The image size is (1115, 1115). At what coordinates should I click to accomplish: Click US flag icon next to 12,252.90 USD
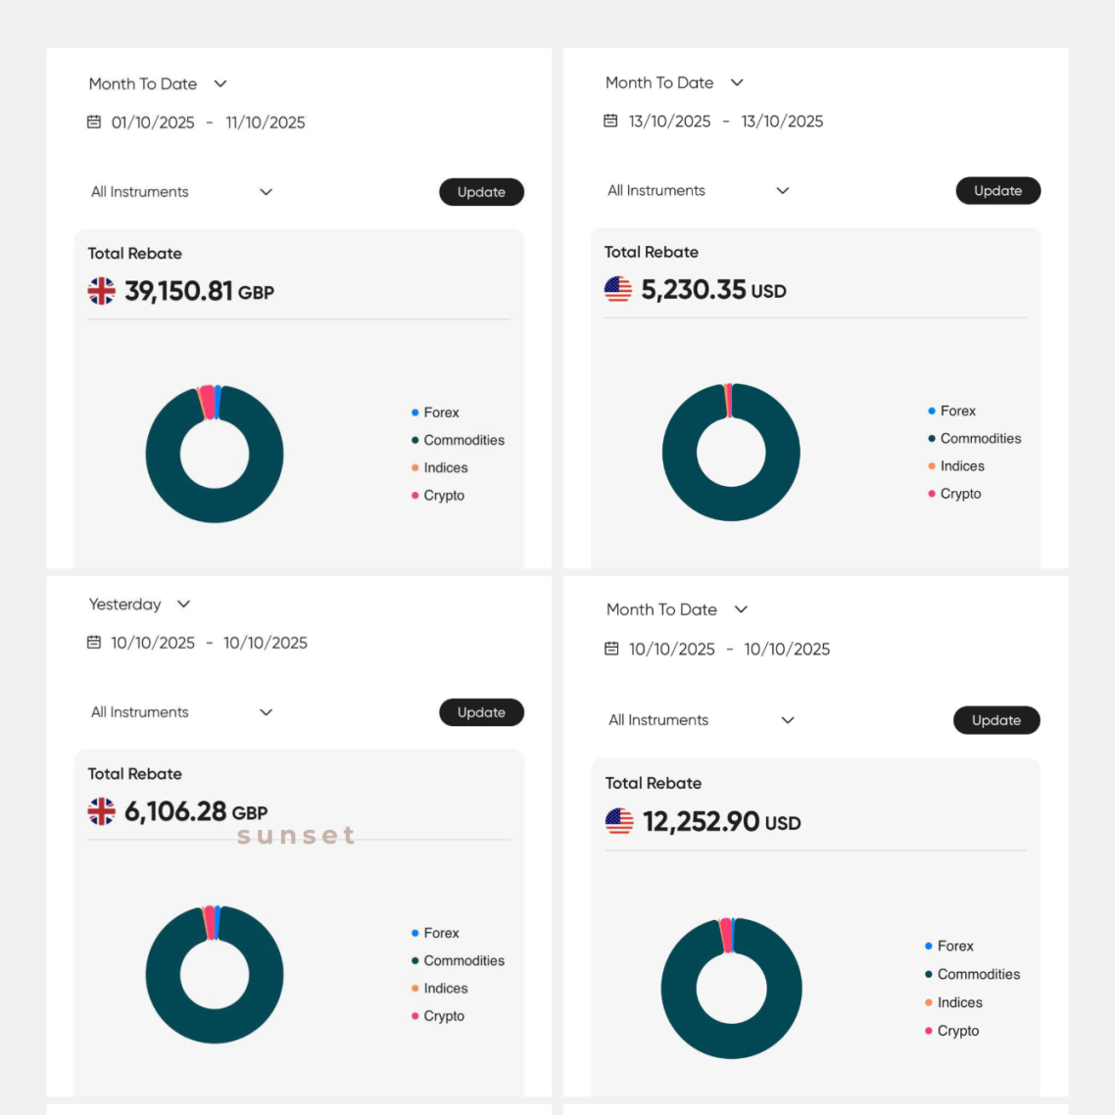[619, 821]
